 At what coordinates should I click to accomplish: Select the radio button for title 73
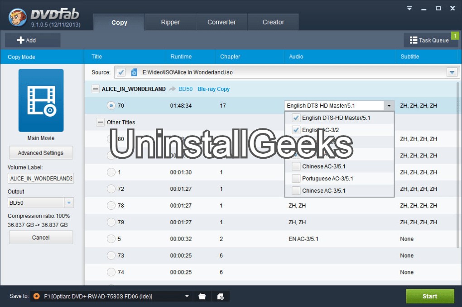tap(111, 255)
